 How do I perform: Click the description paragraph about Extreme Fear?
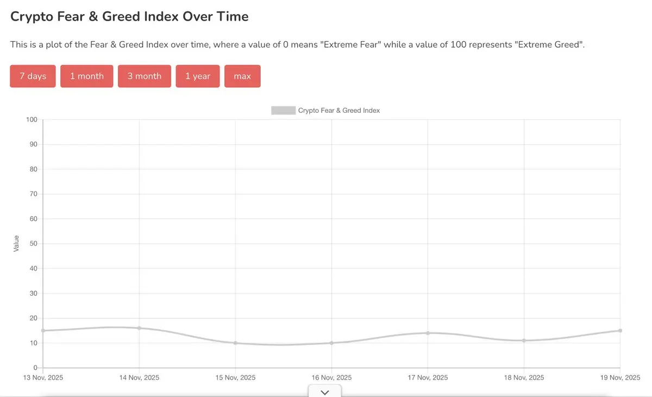click(297, 44)
